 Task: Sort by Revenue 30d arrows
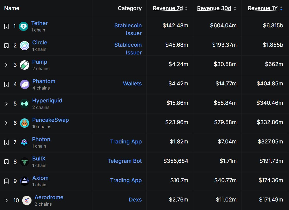235,9
